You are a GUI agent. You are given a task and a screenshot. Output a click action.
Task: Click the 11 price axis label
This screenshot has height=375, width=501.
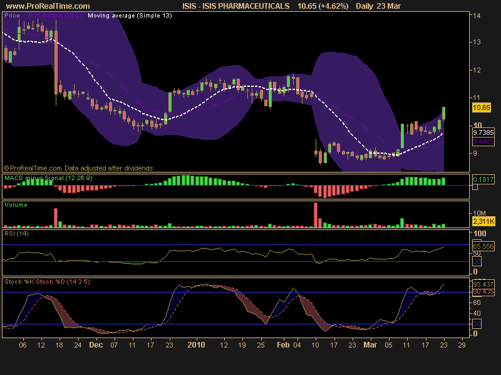coord(477,97)
